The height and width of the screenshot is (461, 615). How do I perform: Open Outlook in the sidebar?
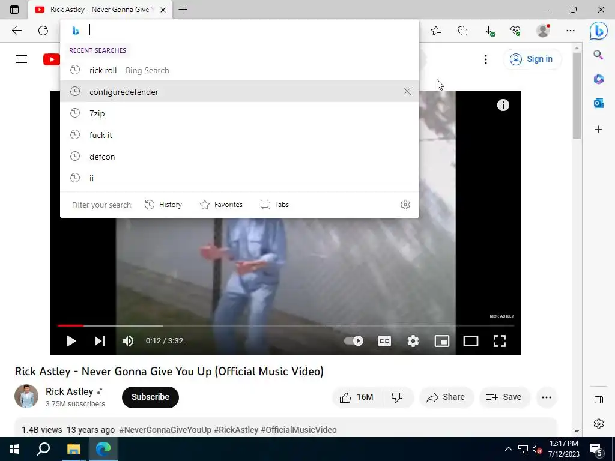coord(599,103)
